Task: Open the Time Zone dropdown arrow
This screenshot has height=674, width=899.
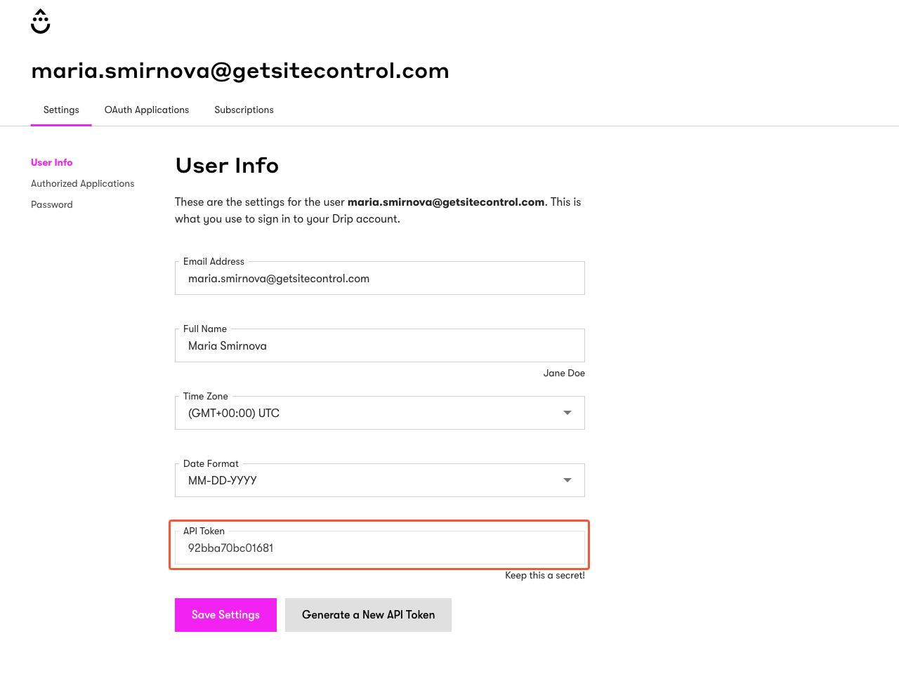Action: [567, 413]
